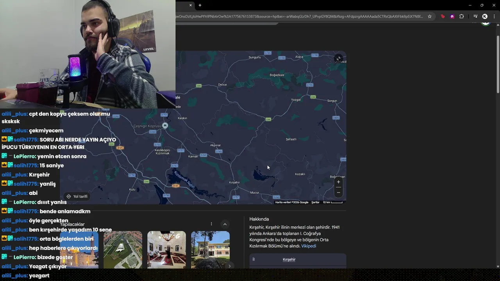The width and height of the screenshot is (500, 281).
Task: Open the Chrome three-dot menu
Action: coord(495,16)
